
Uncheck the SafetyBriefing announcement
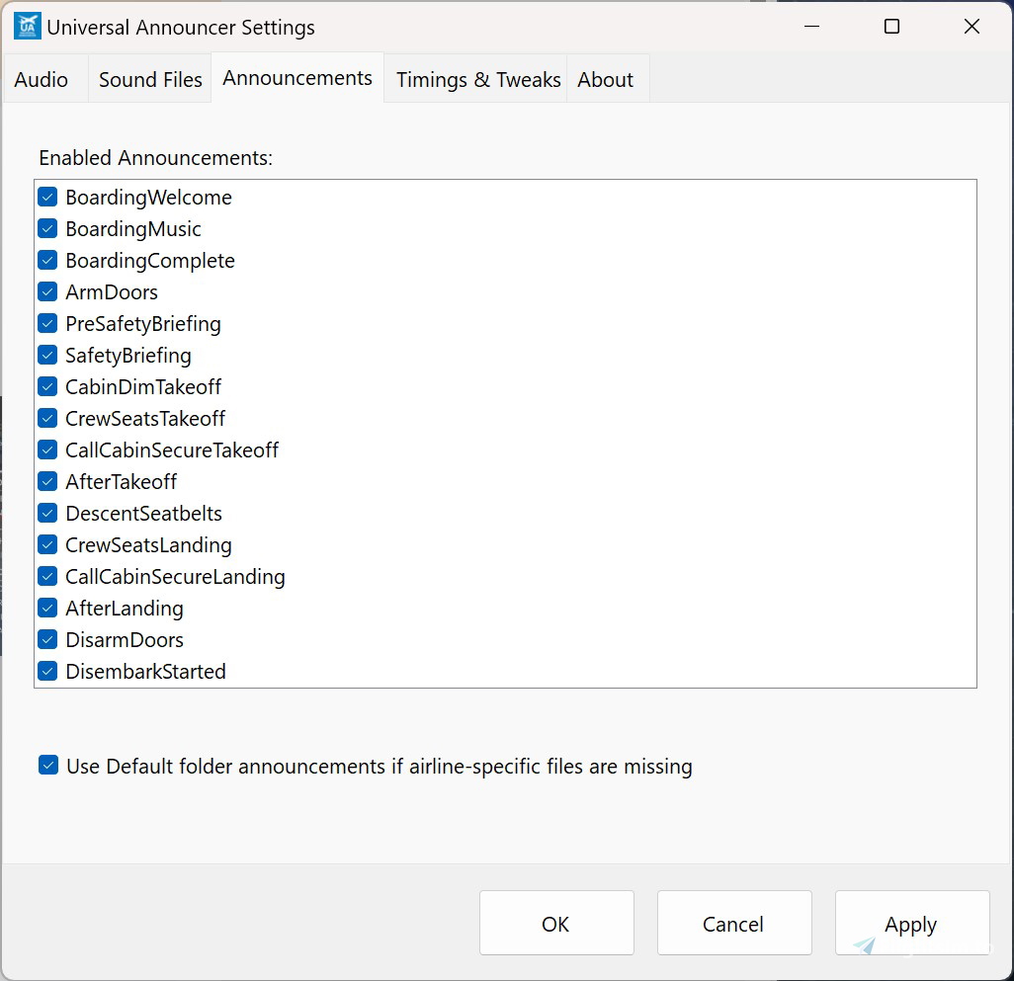(x=47, y=355)
